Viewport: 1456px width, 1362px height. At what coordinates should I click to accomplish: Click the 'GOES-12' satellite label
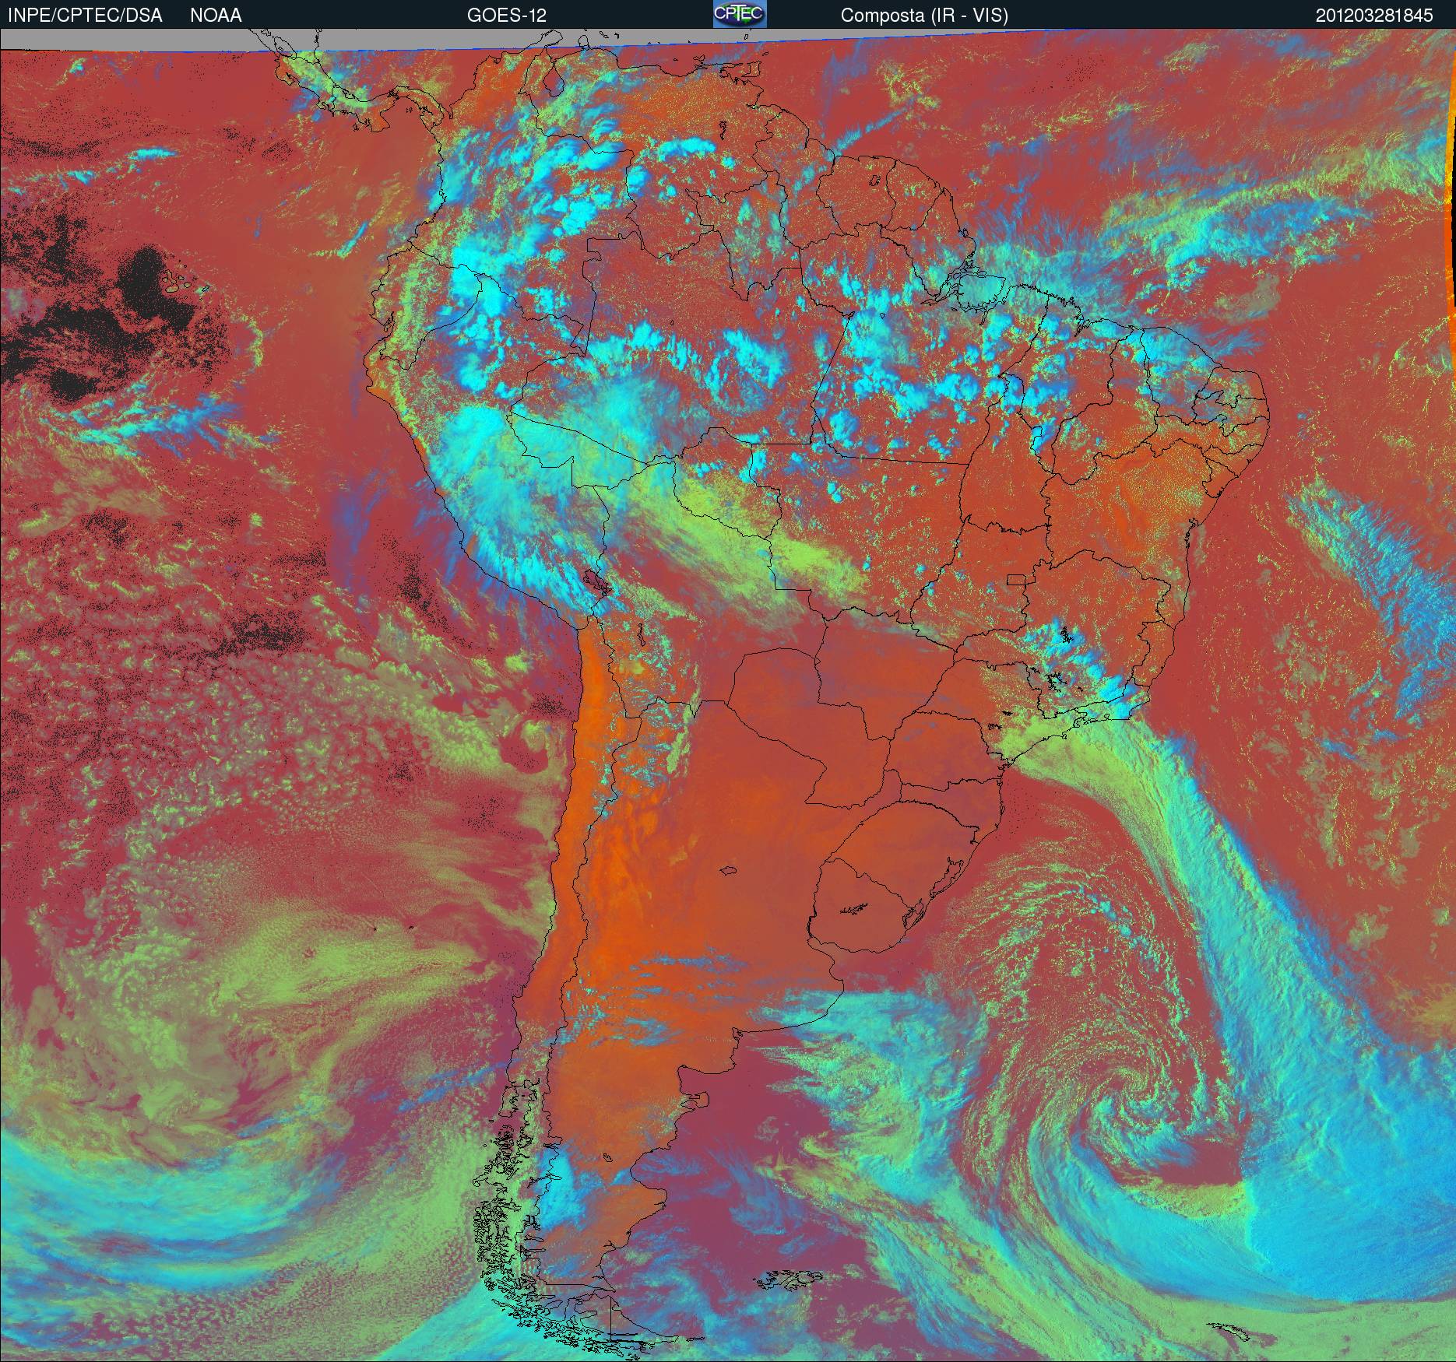pos(506,16)
